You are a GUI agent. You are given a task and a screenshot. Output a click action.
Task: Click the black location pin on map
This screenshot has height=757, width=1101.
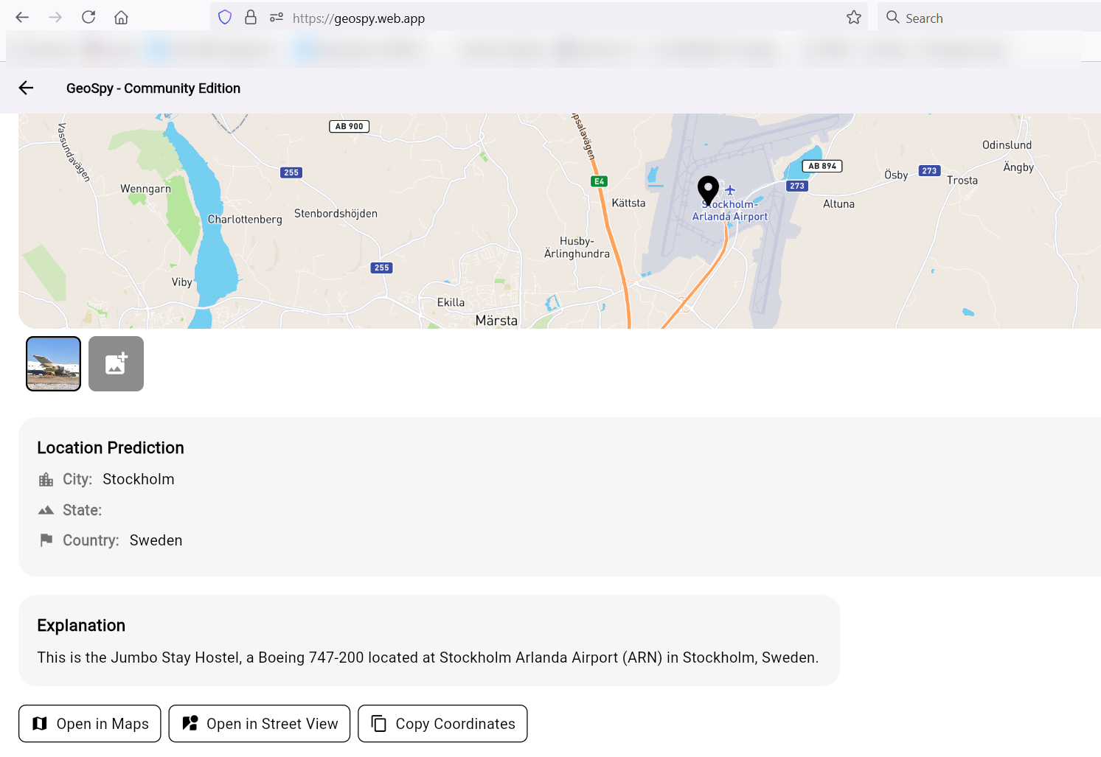tap(708, 189)
